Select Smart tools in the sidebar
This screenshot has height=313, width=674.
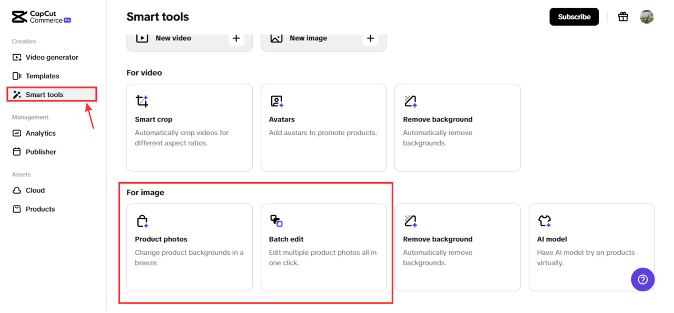pos(44,95)
